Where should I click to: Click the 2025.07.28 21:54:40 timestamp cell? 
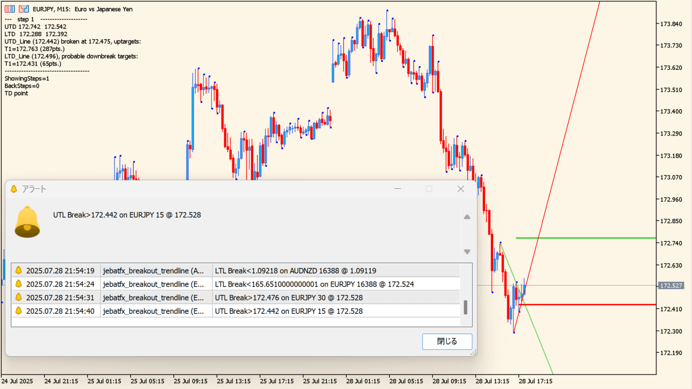coord(60,311)
